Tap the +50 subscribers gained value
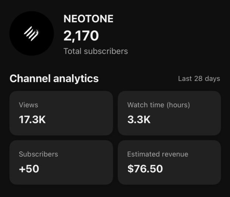Viewport: 230px width, 197px height. click(29, 169)
